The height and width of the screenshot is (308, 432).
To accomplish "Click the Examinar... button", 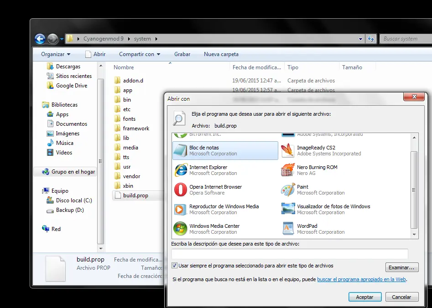I will (402, 267).
